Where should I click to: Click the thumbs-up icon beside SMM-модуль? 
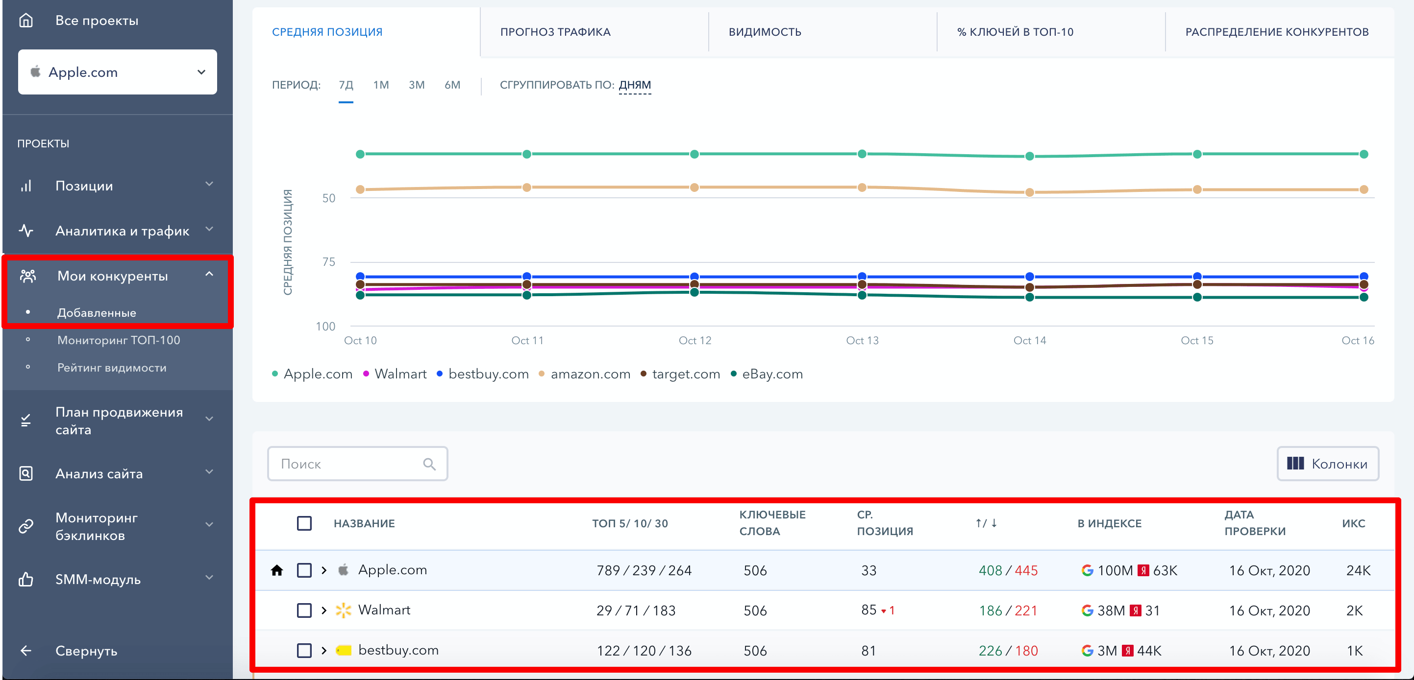click(26, 579)
